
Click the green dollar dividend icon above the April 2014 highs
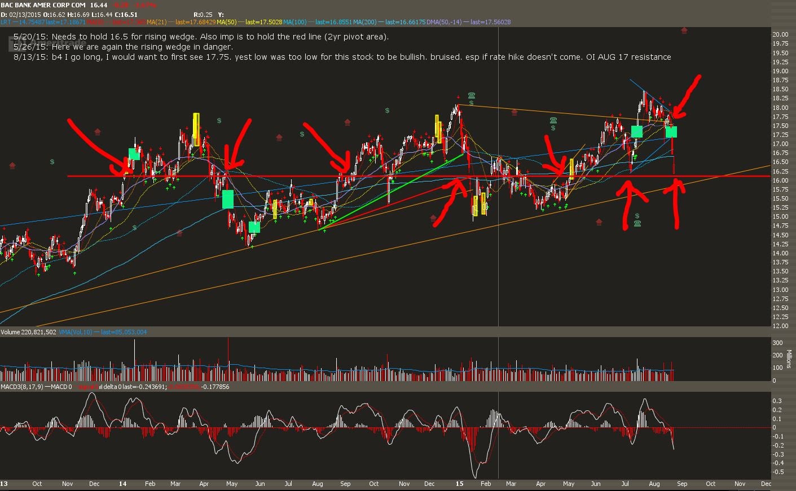[219, 121]
